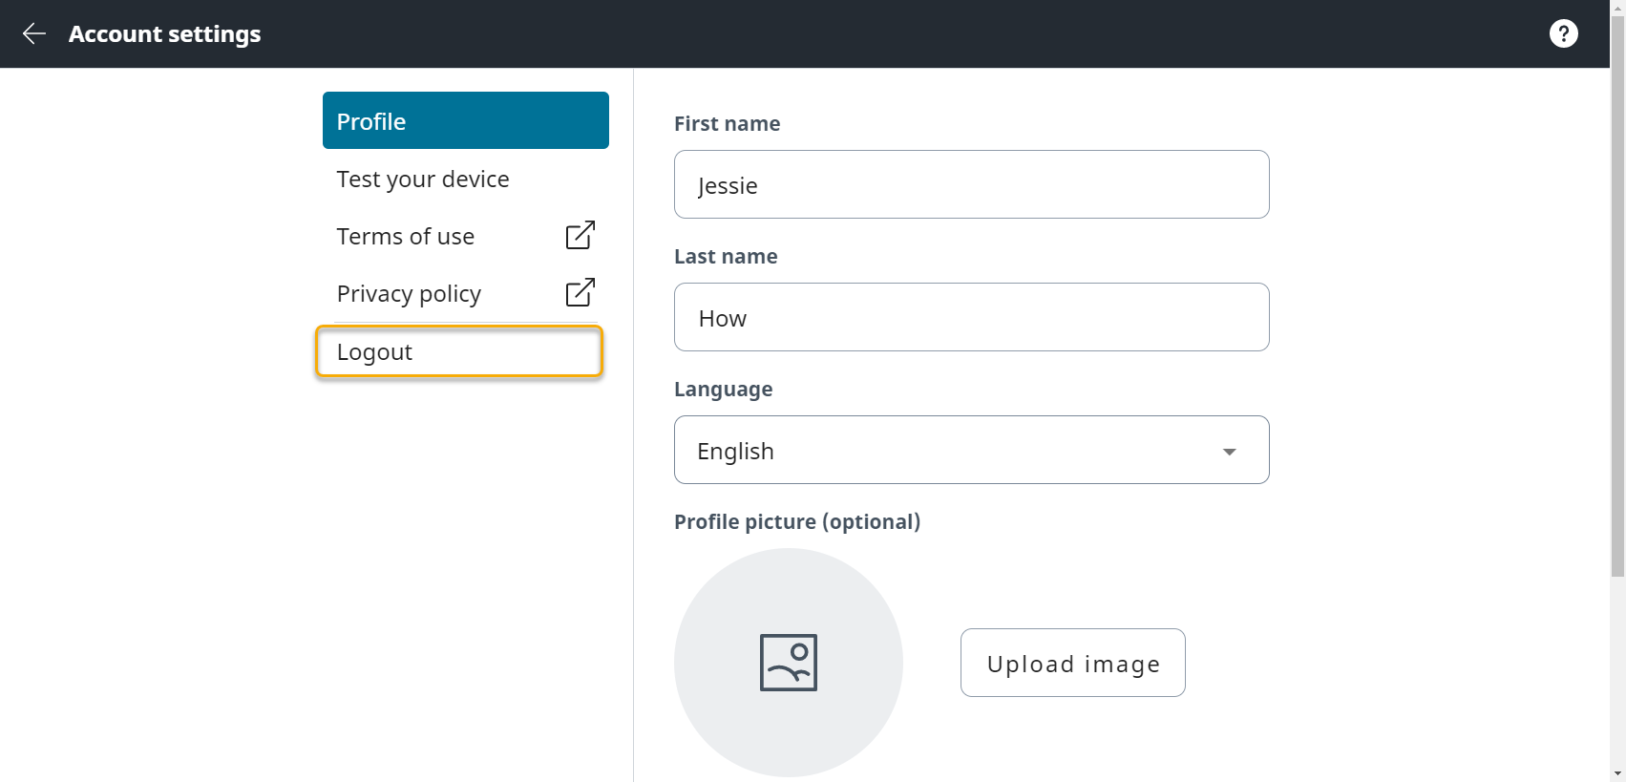Click the Account settings title
The width and height of the screenshot is (1626, 782).
click(164, 33)
